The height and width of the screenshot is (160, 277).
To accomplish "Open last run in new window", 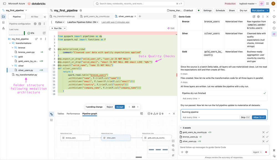I will point(44,33).
